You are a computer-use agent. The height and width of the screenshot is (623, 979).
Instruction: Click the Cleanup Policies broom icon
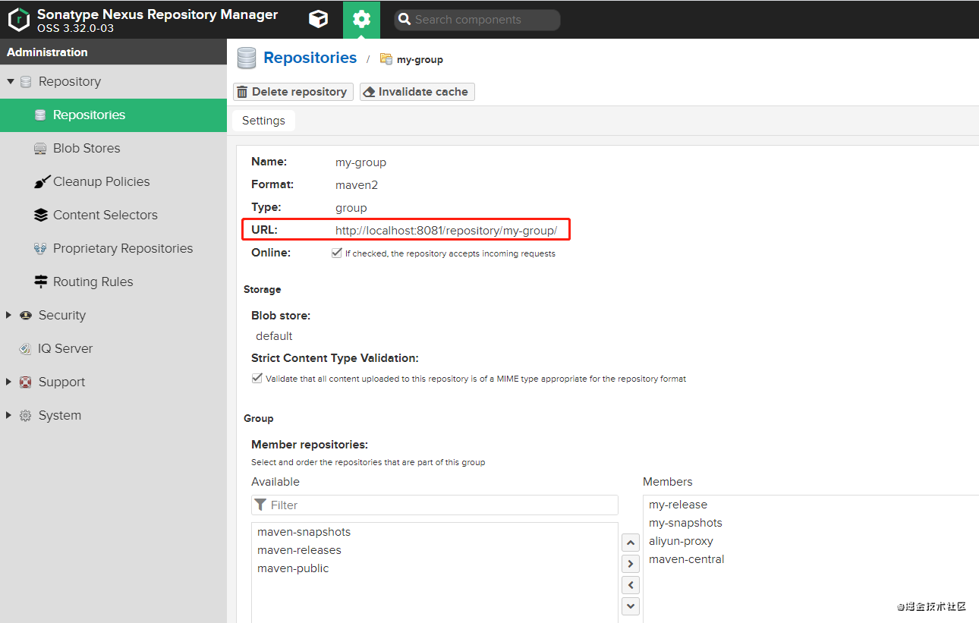pyautogui.click(x=41, y=182)
